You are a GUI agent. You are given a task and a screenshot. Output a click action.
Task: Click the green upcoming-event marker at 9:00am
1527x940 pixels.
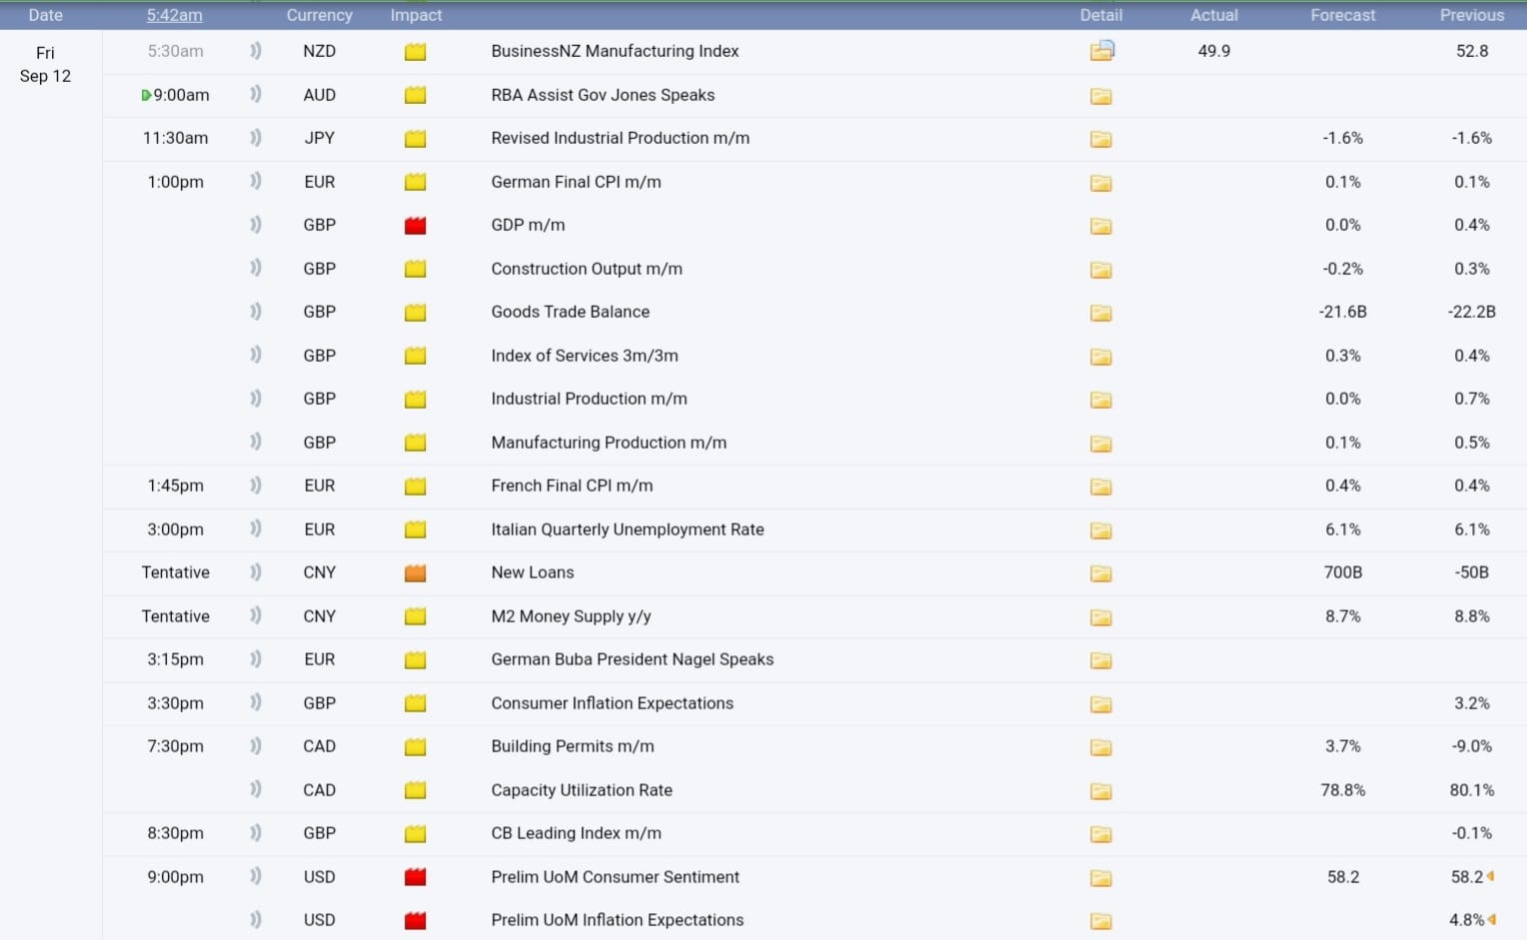(x=146, y=96)
